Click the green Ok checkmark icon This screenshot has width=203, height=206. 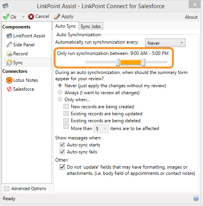pos(6,17)
